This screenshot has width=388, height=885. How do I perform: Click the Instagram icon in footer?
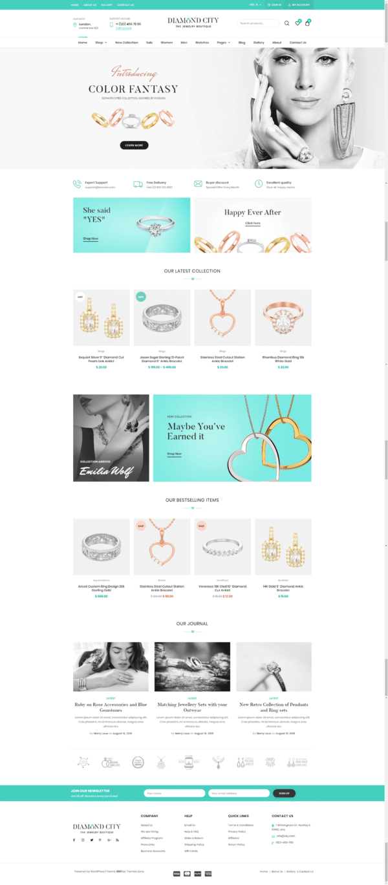[83, 840]
